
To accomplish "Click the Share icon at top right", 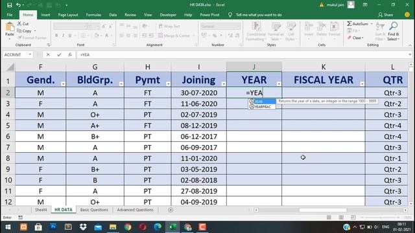I will (381, 15).
